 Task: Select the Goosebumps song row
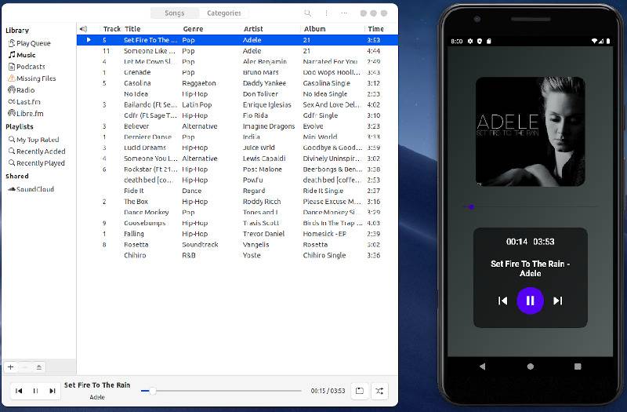coord(237,223)
